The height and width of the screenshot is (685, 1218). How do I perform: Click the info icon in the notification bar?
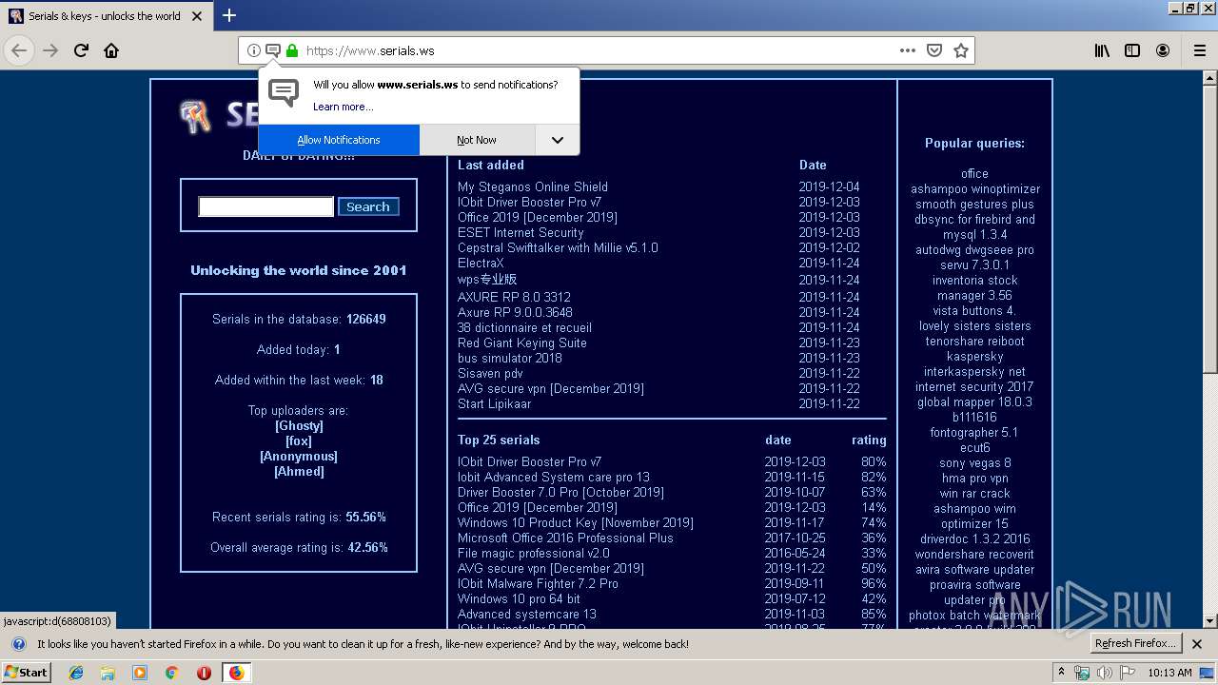pos(18,644)
